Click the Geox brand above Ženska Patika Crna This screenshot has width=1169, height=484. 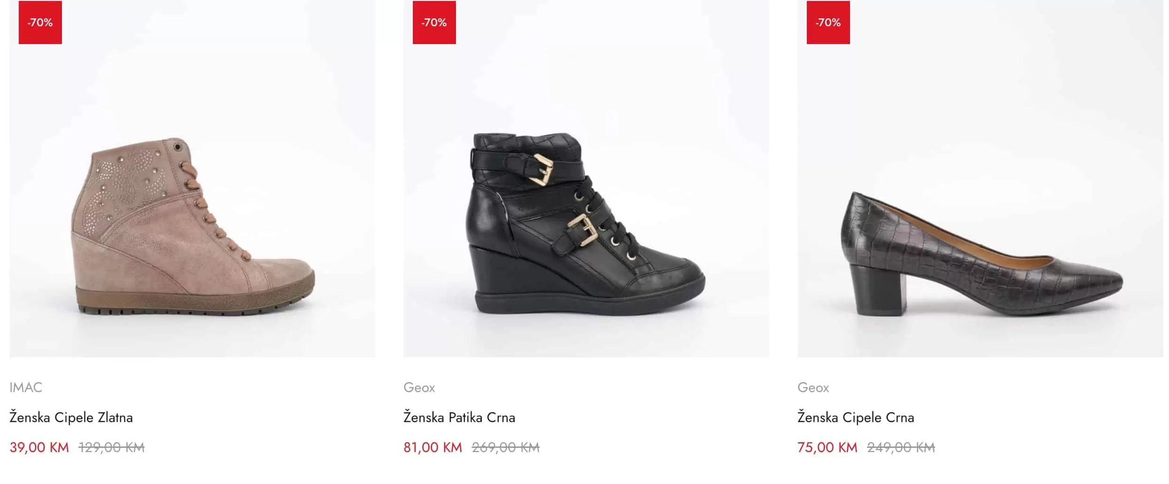click(419, 387)
